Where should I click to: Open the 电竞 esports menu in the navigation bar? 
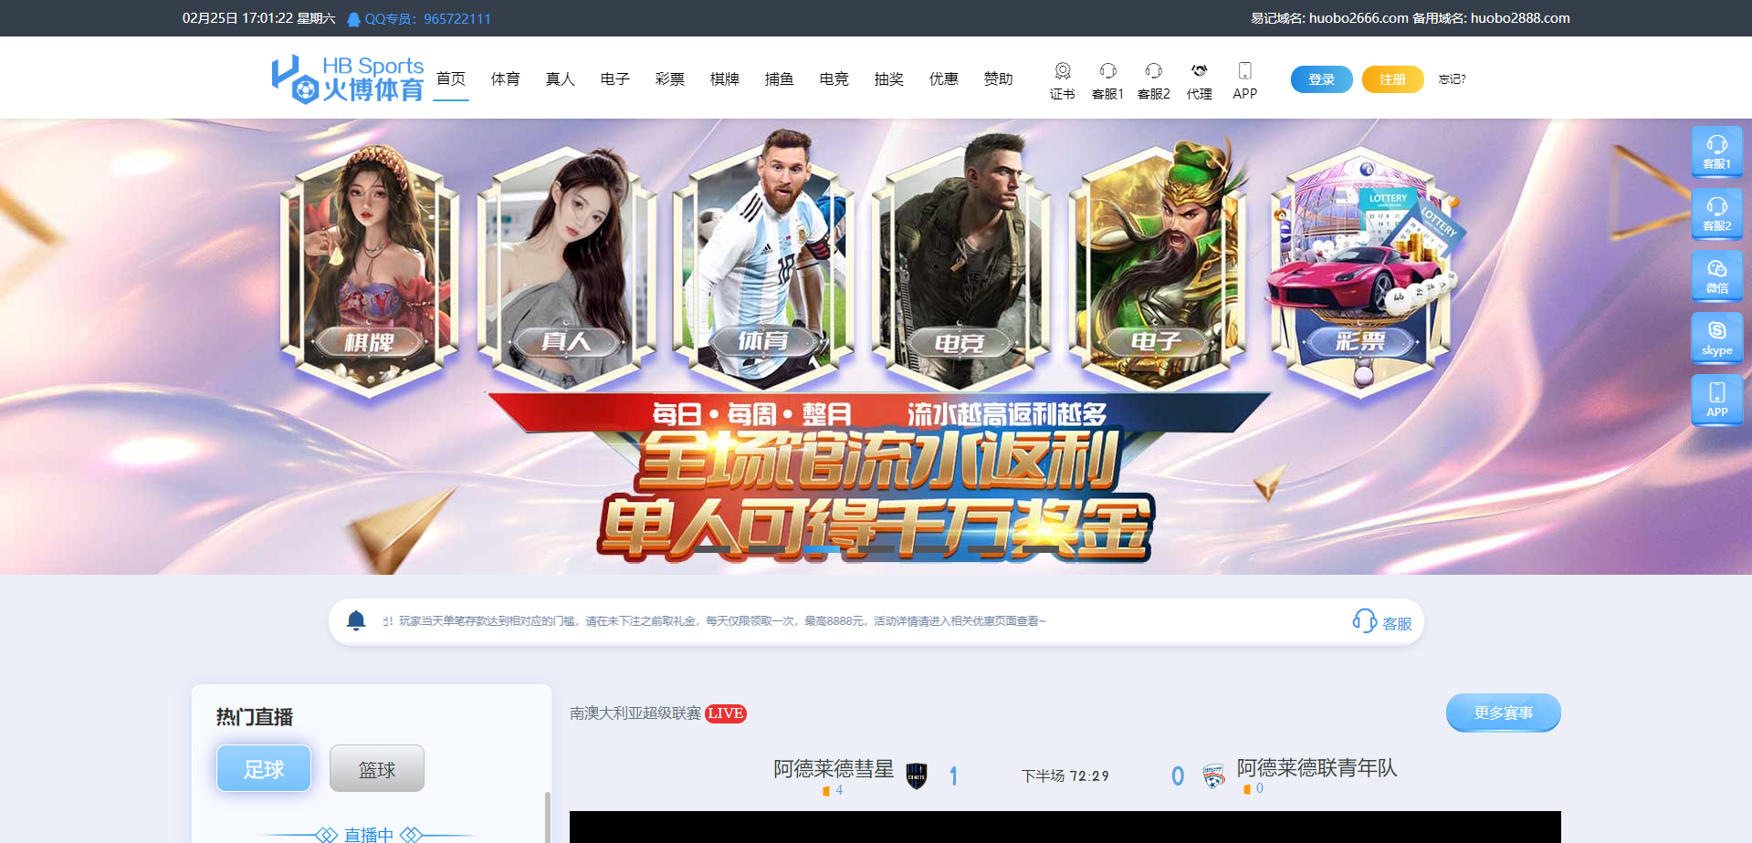pyautogui.click(x=834, y=79)
